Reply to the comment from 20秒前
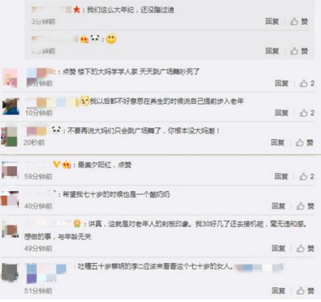 coord(278,142)
